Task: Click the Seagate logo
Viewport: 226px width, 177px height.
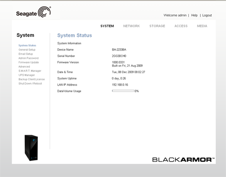Action: click(33, 12)
